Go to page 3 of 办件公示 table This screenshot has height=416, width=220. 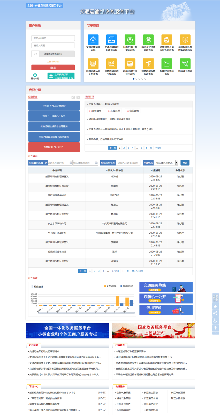click(x=99, y=271)
